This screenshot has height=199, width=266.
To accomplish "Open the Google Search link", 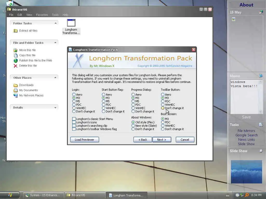I will [x=246, y=135].
